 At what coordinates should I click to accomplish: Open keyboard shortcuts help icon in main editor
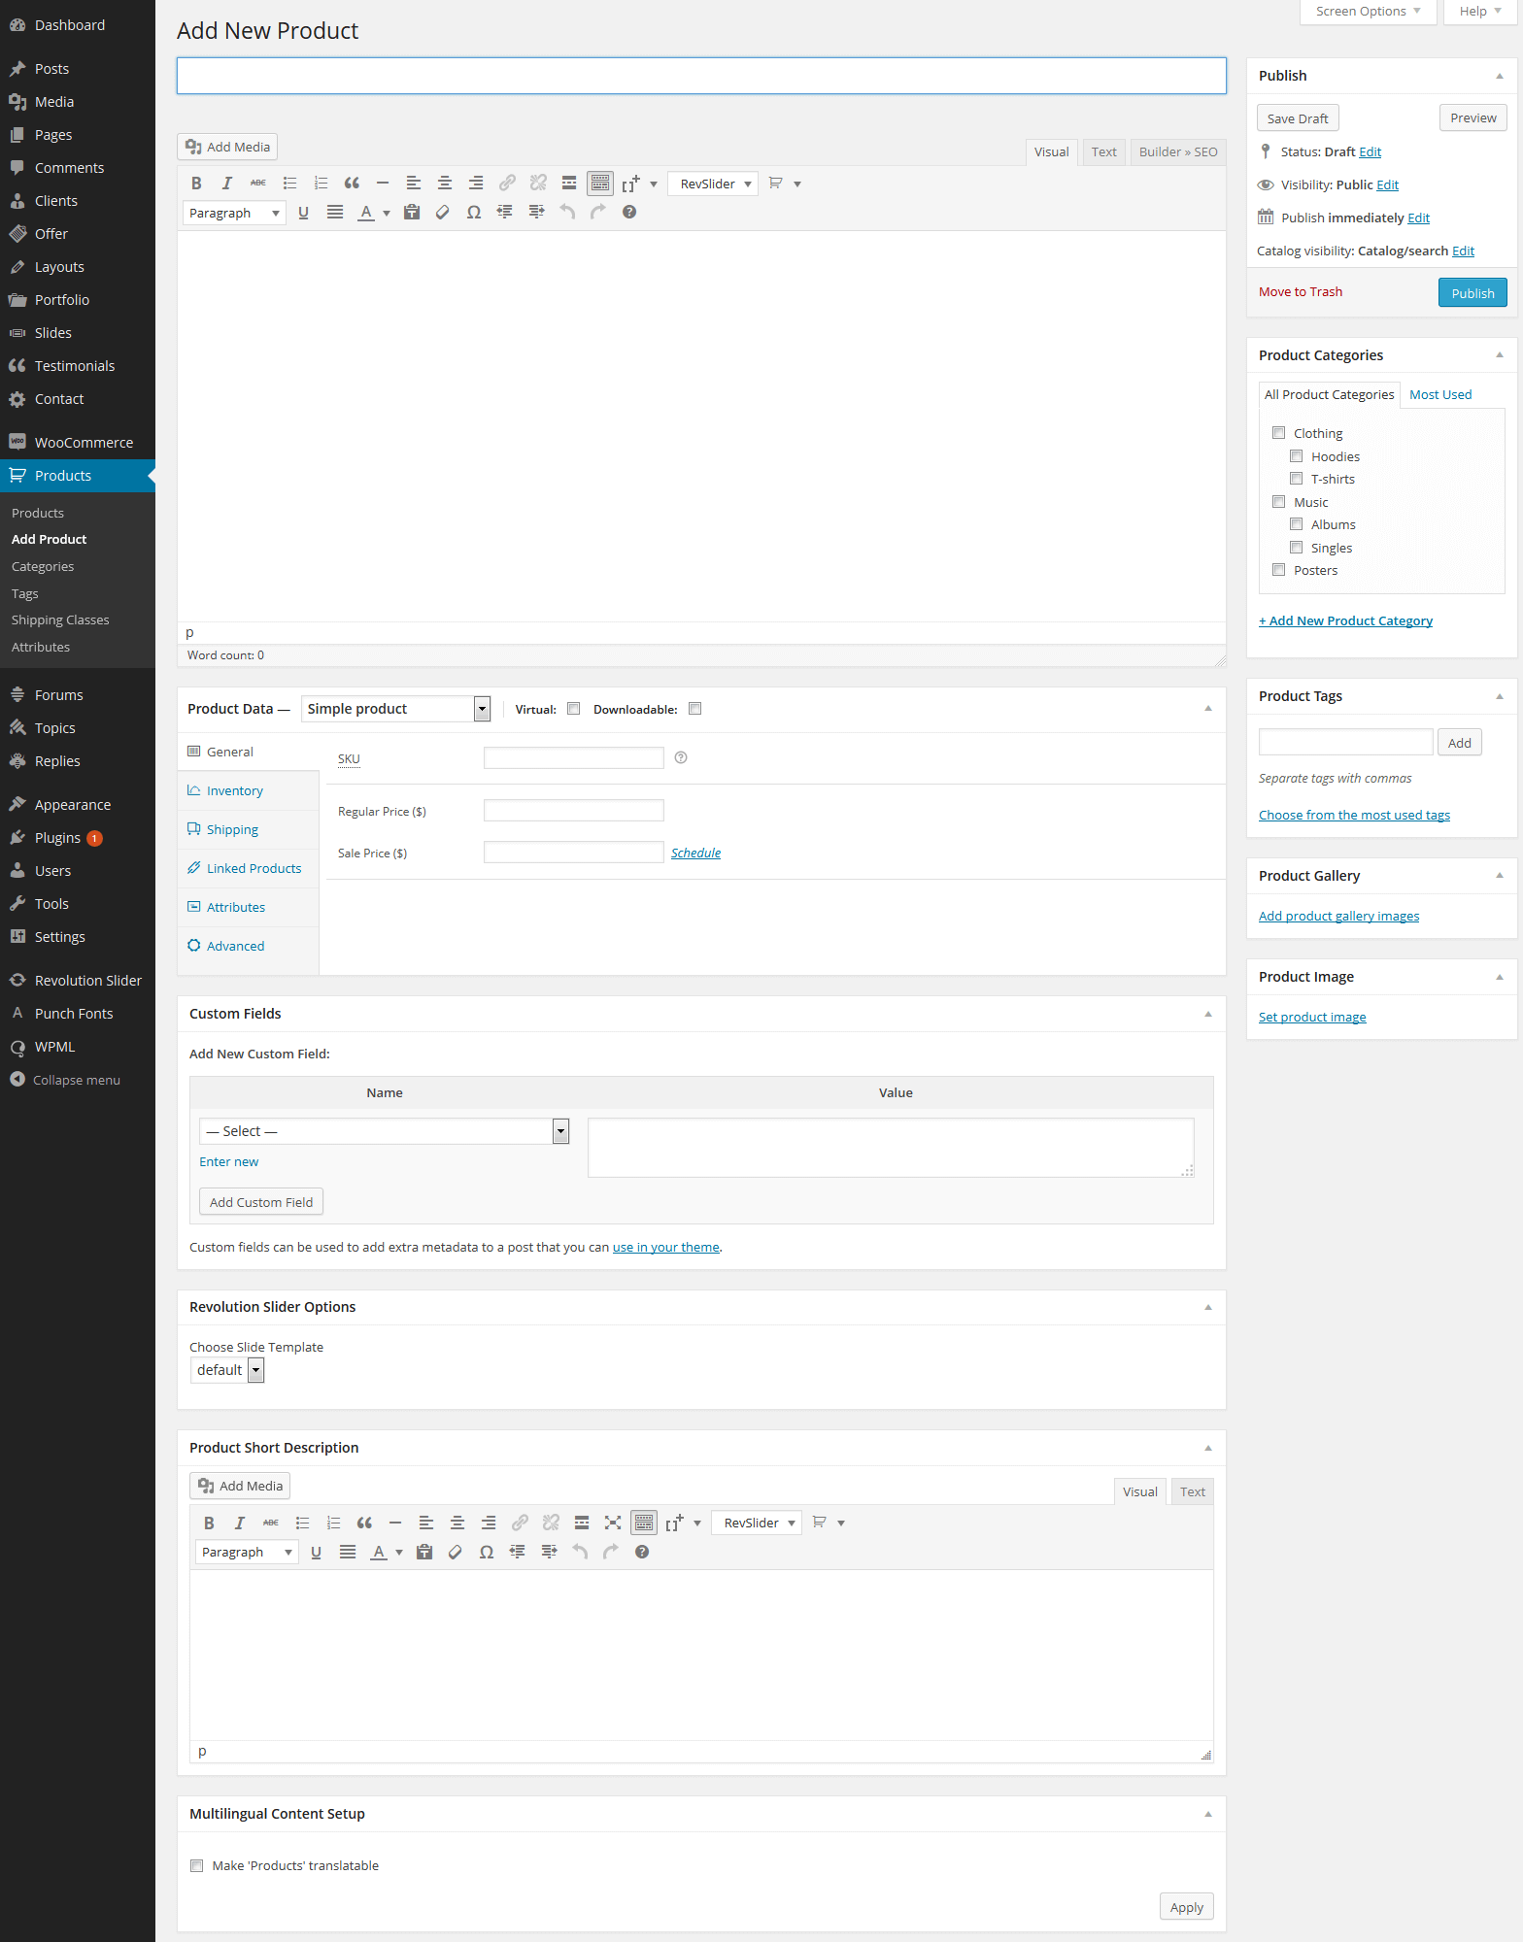tap(629, 213)
